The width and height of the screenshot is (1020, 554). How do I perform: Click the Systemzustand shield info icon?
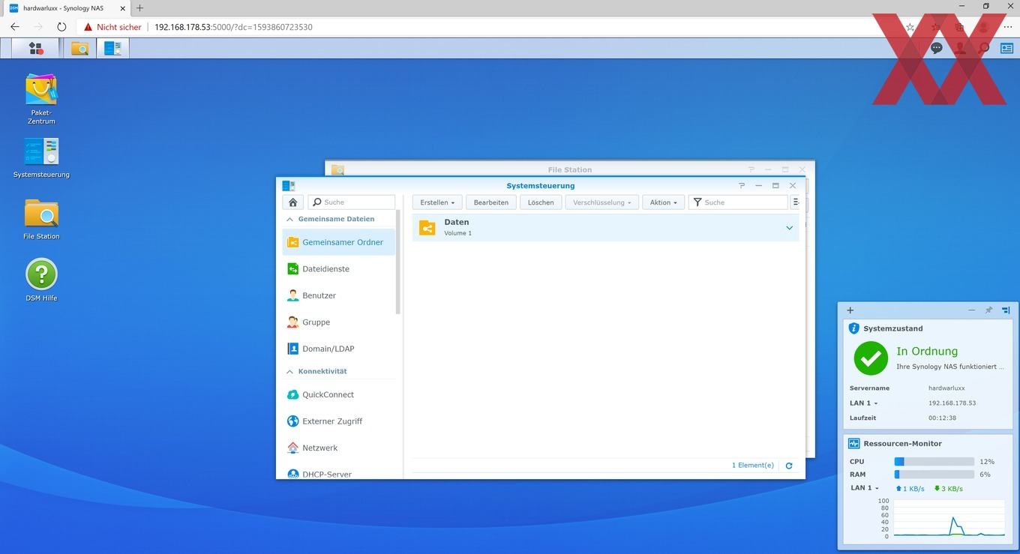point(853,328)
